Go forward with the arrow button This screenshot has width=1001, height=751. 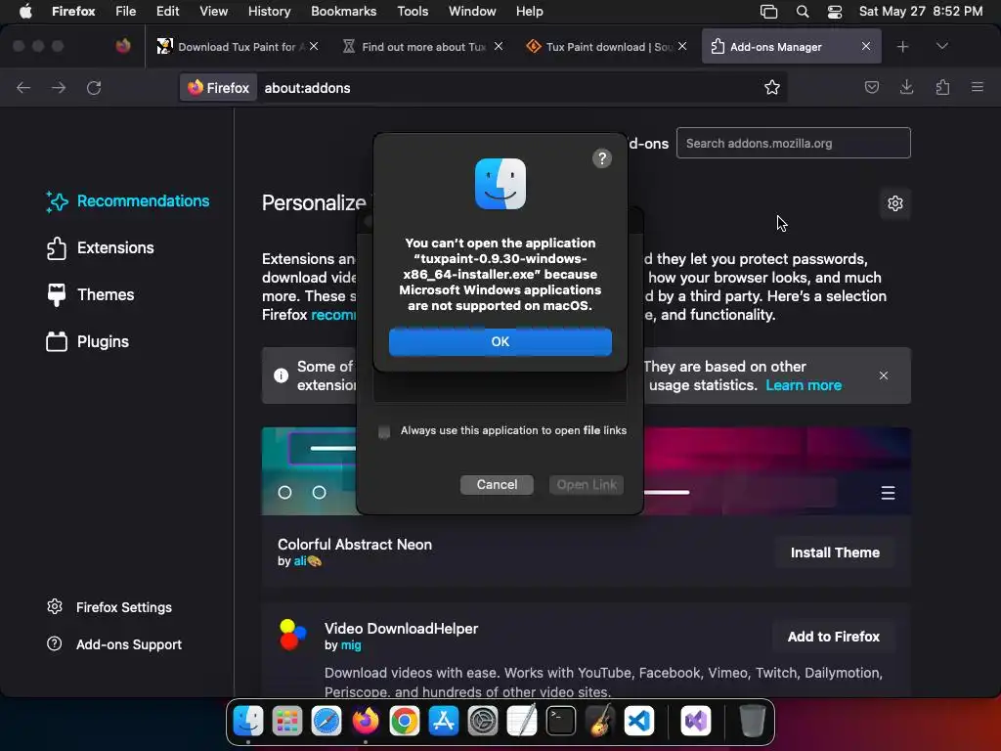(x=59, y=87)
